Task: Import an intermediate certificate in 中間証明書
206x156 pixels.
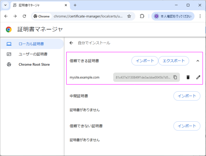Action: 187,96
